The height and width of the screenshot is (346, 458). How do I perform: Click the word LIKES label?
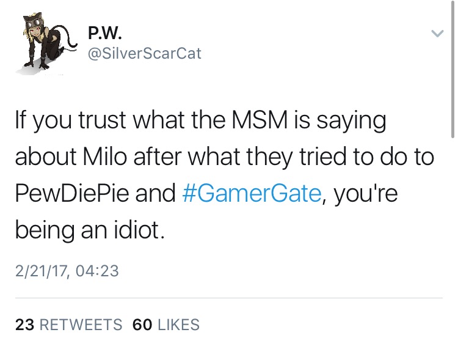point(178,324)
